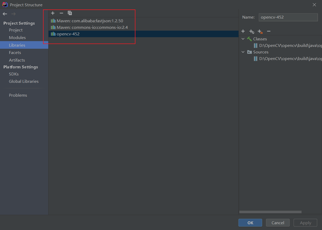Click the exclude plus-folder icon

tap(260, 31)
